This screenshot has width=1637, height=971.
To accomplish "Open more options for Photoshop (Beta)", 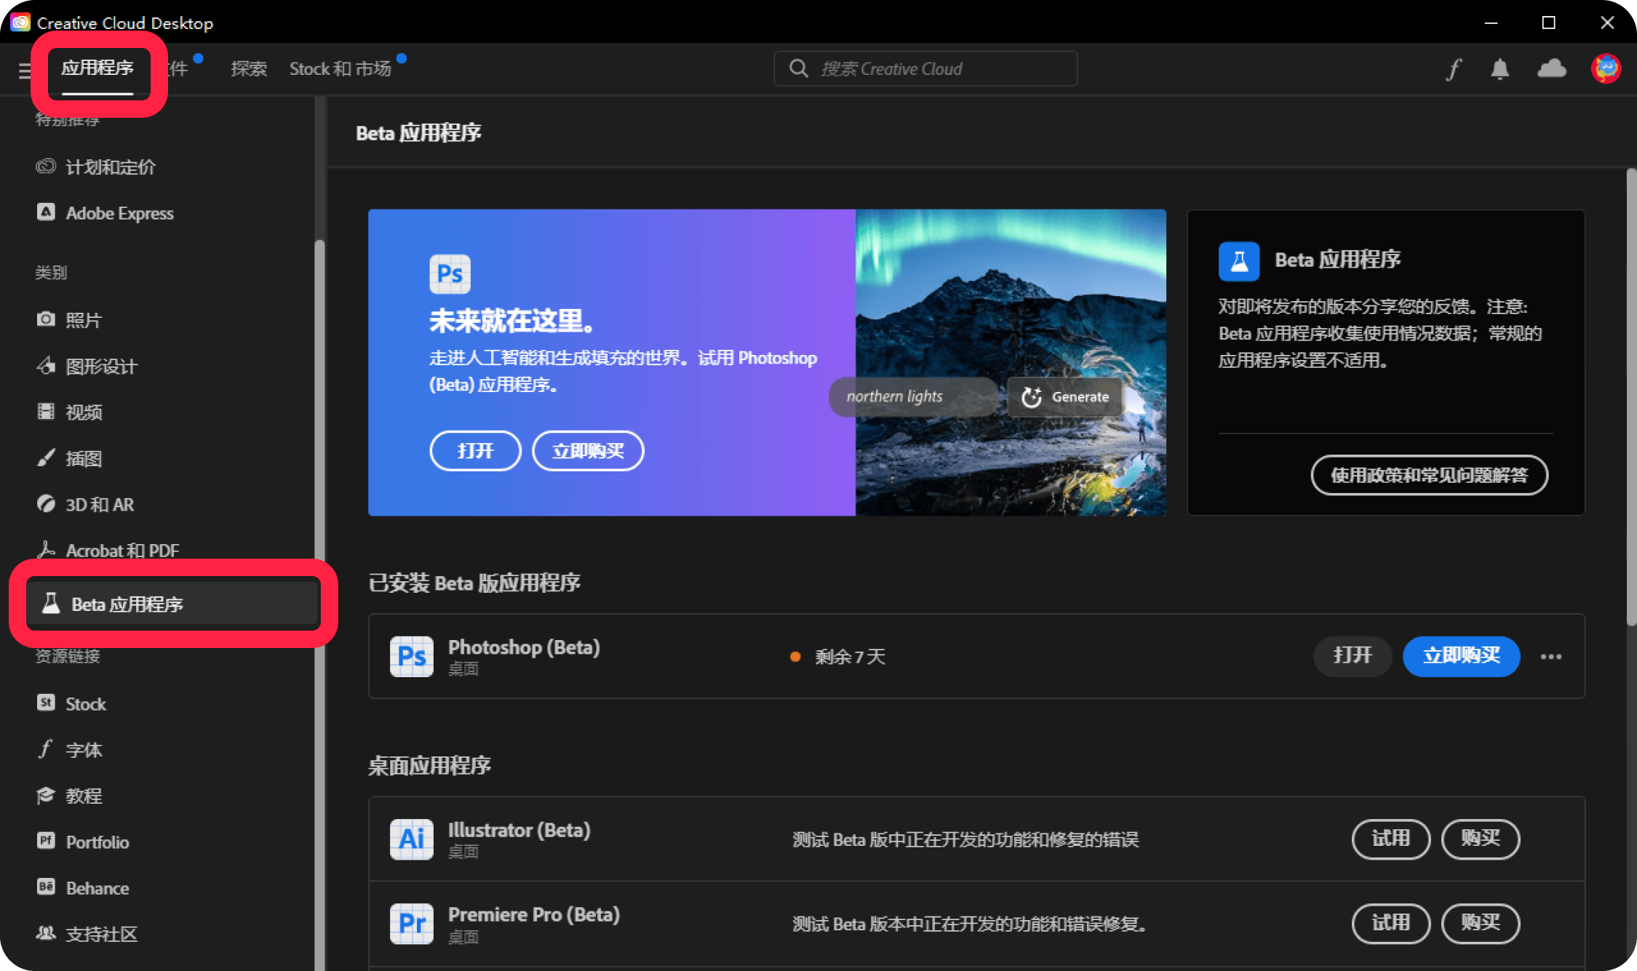I will click(x=1550, y=656).
